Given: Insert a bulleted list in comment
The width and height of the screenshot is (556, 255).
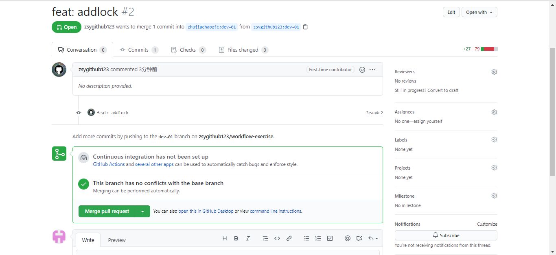Looking at the screenshot, I should pyautogui.click(x=306, y=238).
